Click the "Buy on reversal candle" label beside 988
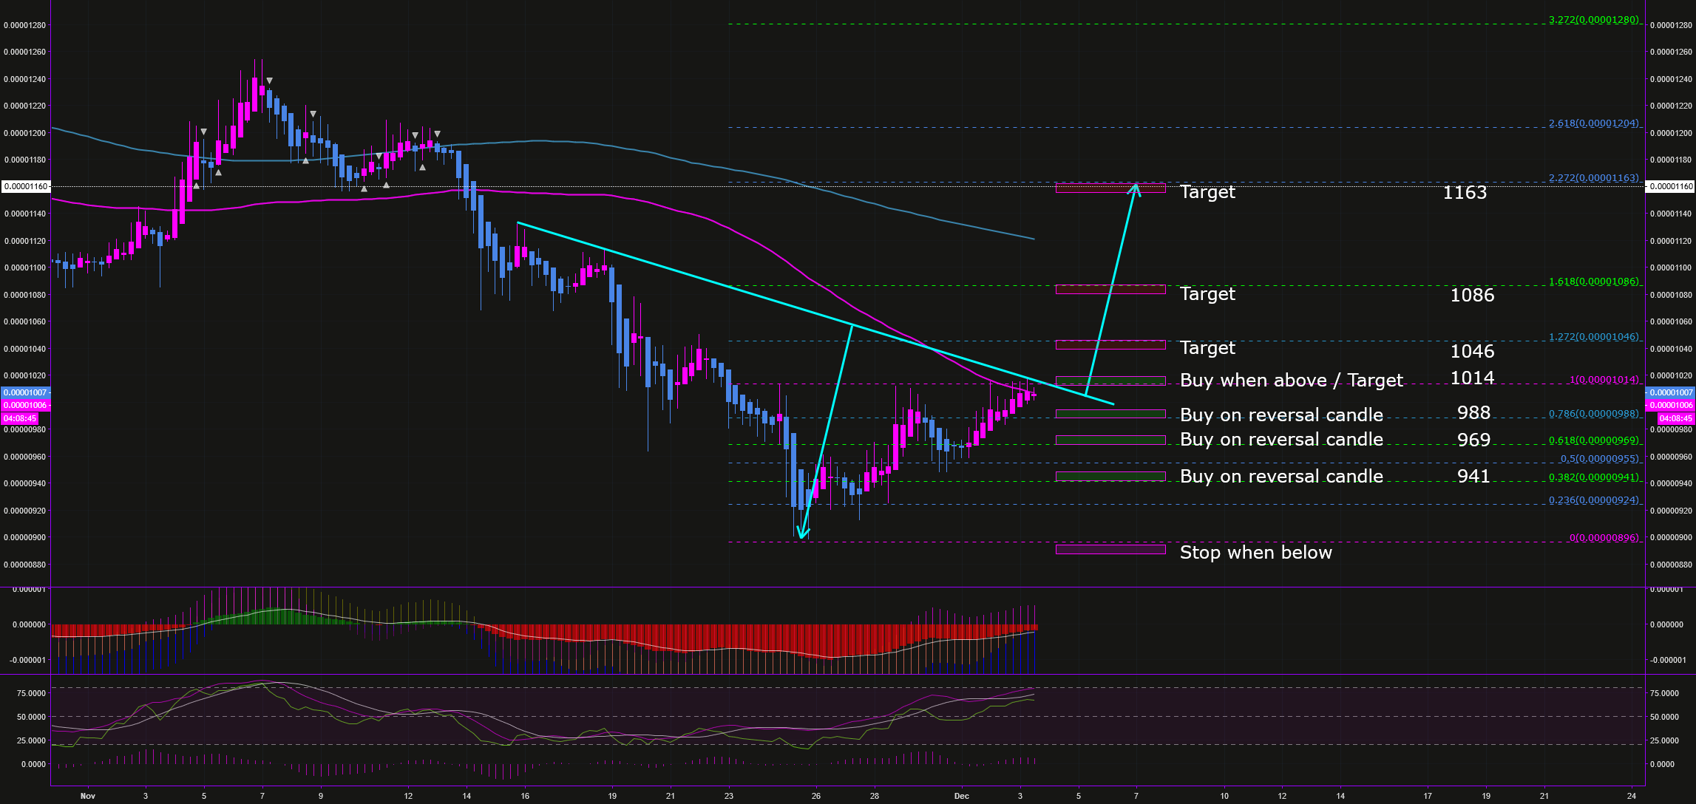 coord(1281,415)
